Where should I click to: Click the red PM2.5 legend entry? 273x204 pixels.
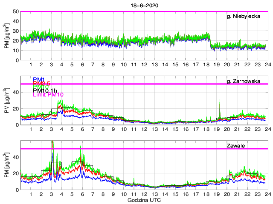41,84
